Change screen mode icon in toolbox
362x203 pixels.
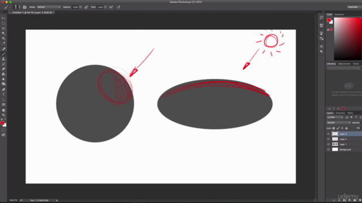pos(3,135)
